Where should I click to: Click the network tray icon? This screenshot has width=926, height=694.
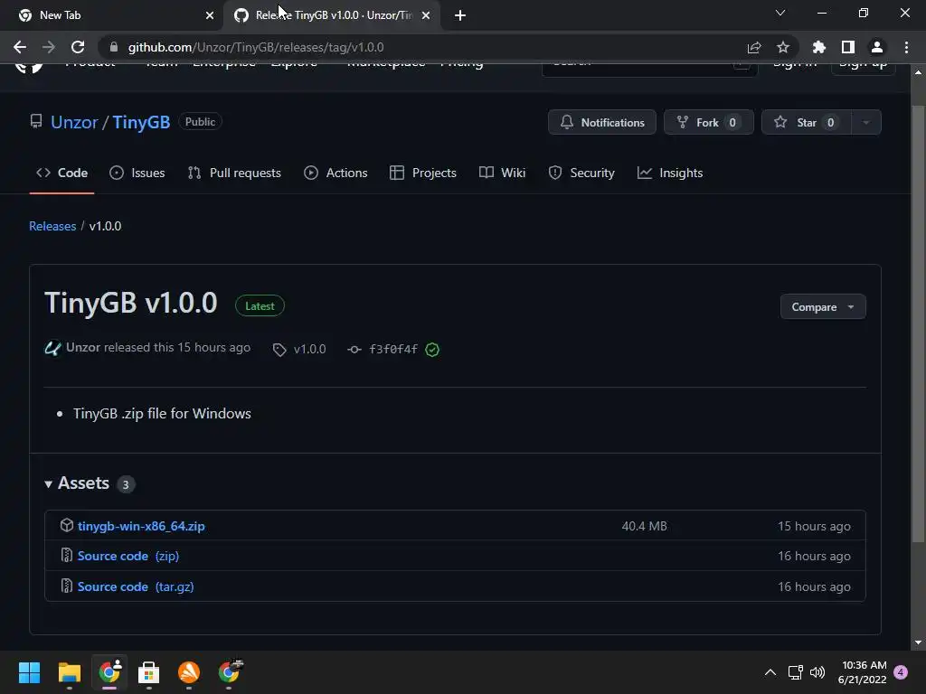point(795,672)
